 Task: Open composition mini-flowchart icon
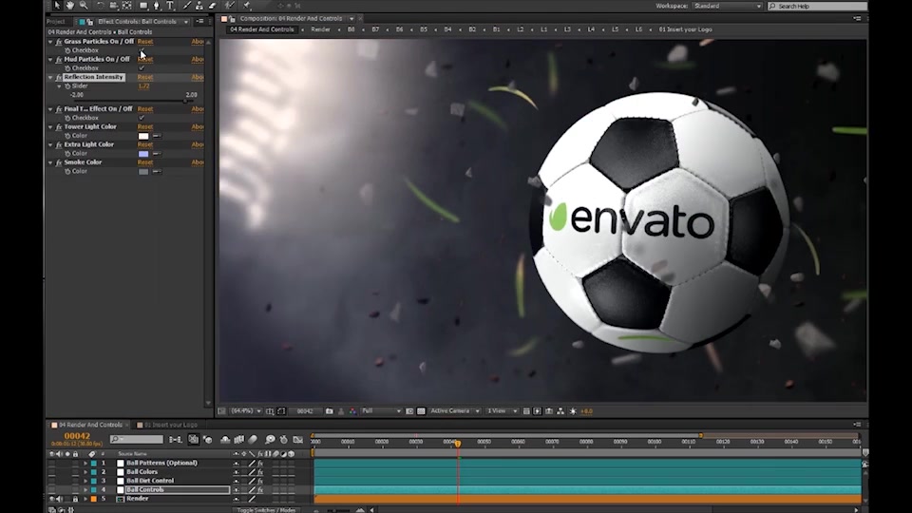point(175,440)
